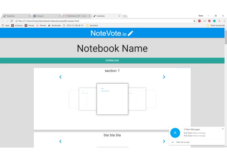Click the page info icon in address bar
This screenshot has width=227, height=161.
17,21
